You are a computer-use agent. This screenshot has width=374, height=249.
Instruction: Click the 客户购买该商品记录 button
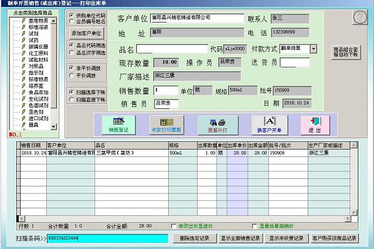335,238
